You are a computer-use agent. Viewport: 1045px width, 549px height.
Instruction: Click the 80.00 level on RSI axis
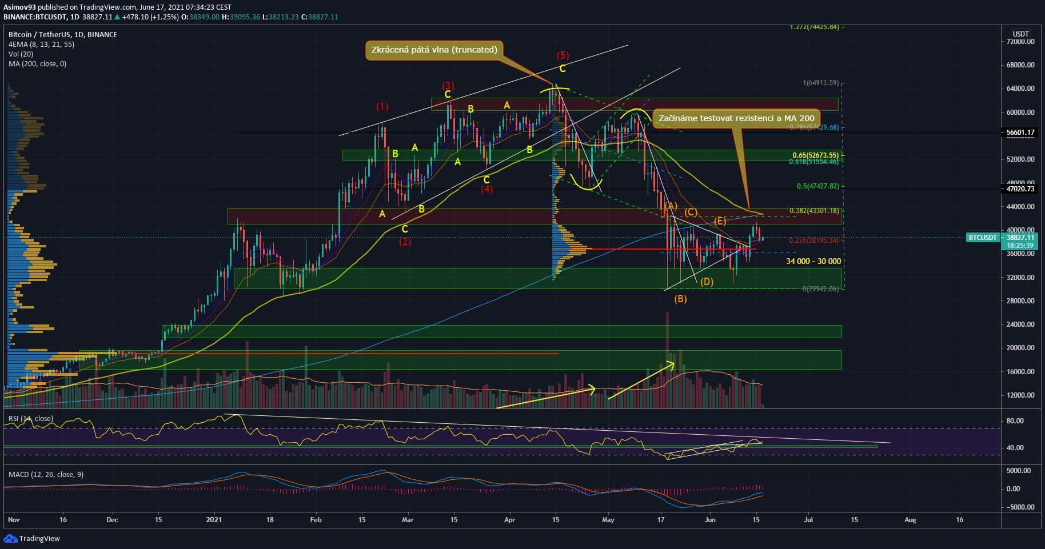(1015, 421)
